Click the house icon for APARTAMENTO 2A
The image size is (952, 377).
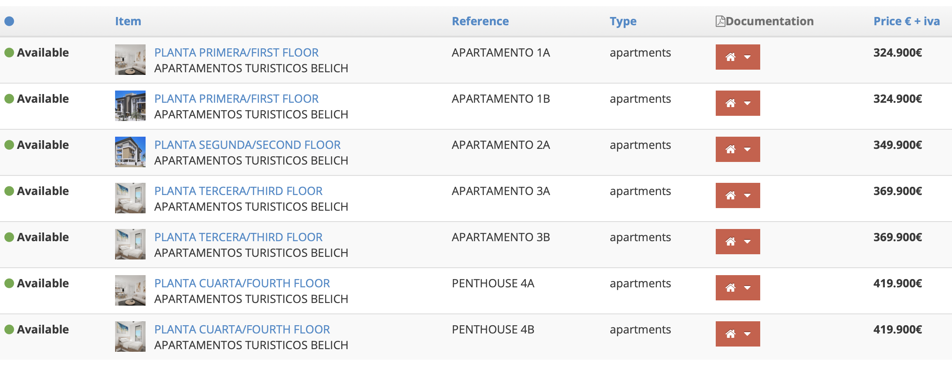(731, 149)
